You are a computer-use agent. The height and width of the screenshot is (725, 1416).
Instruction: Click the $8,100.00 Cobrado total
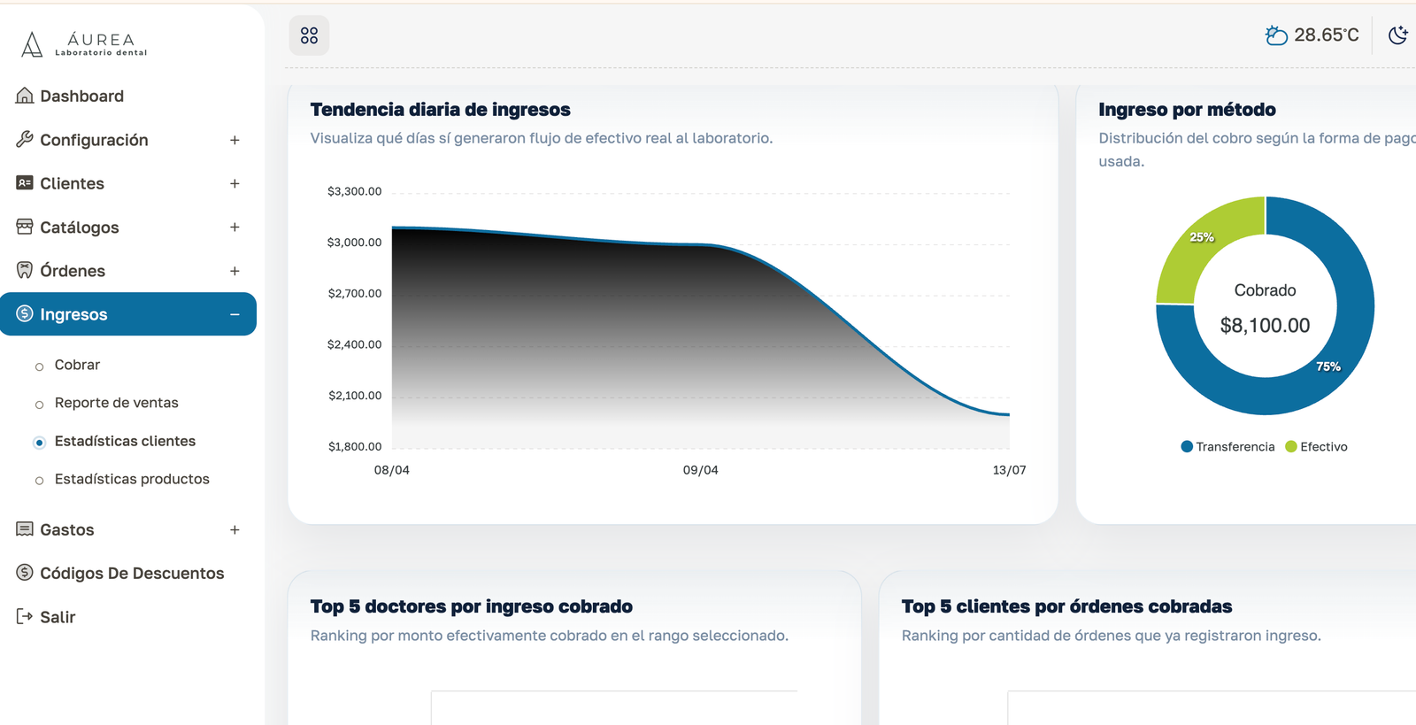pos(1265,326)
